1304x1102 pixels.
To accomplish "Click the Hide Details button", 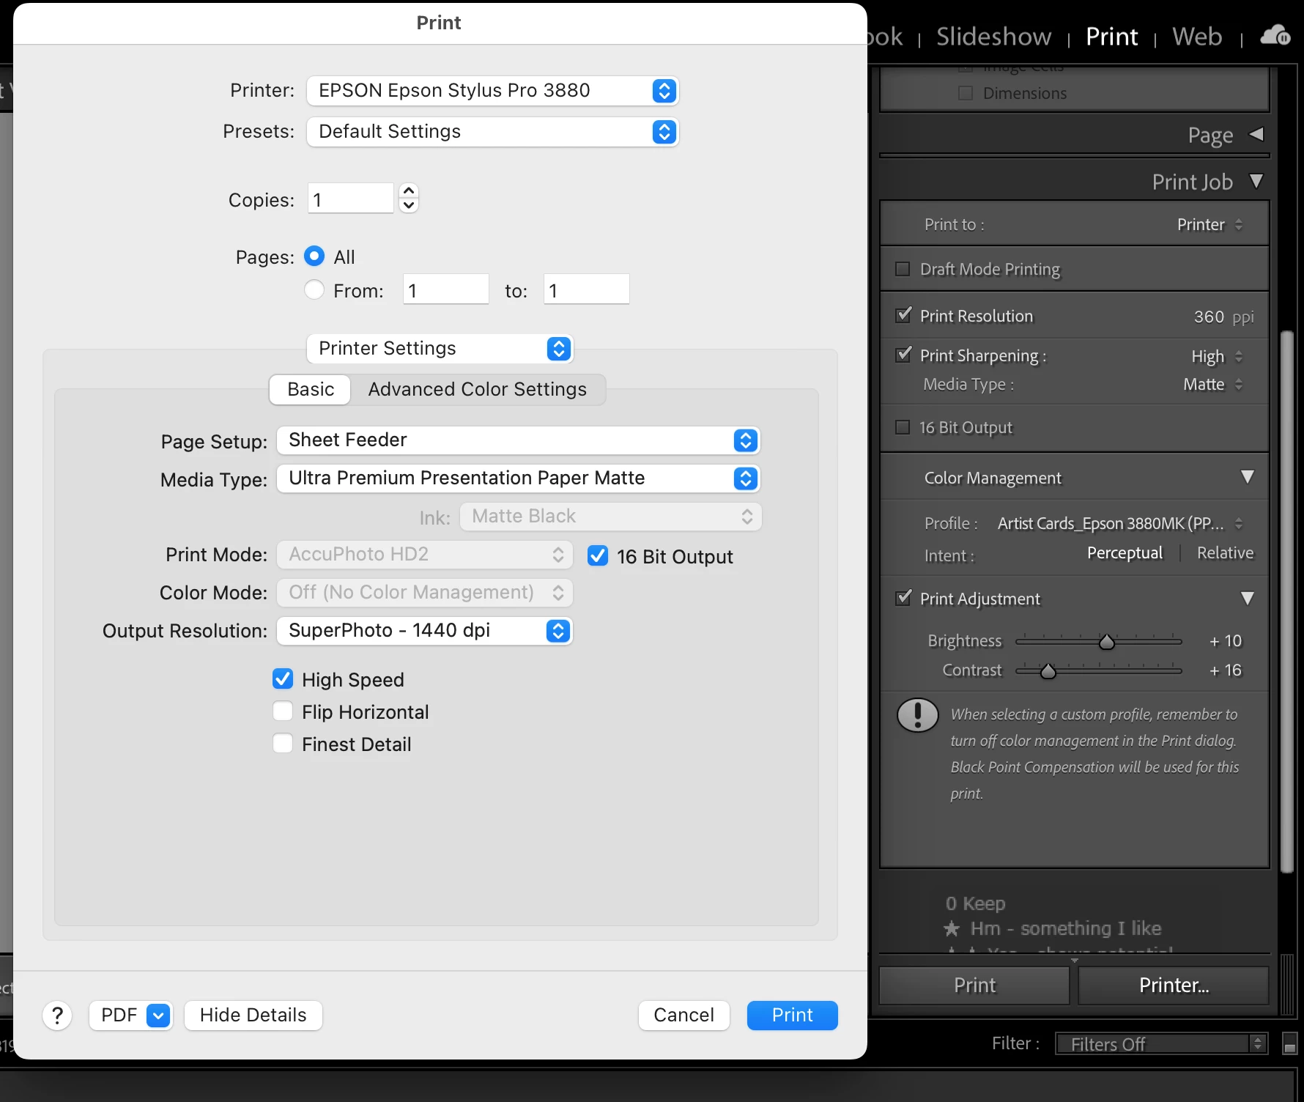I will point(253,1016).
